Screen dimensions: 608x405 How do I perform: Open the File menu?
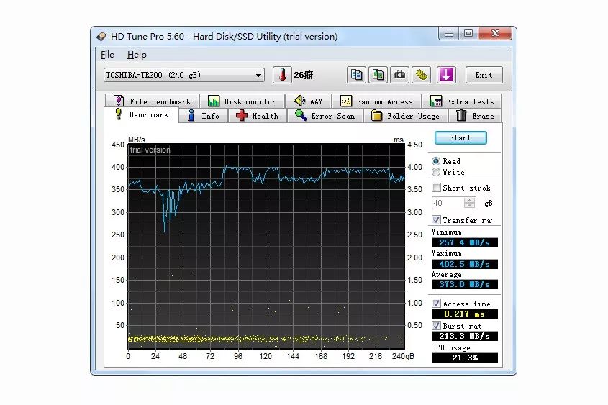click(107, 55)
